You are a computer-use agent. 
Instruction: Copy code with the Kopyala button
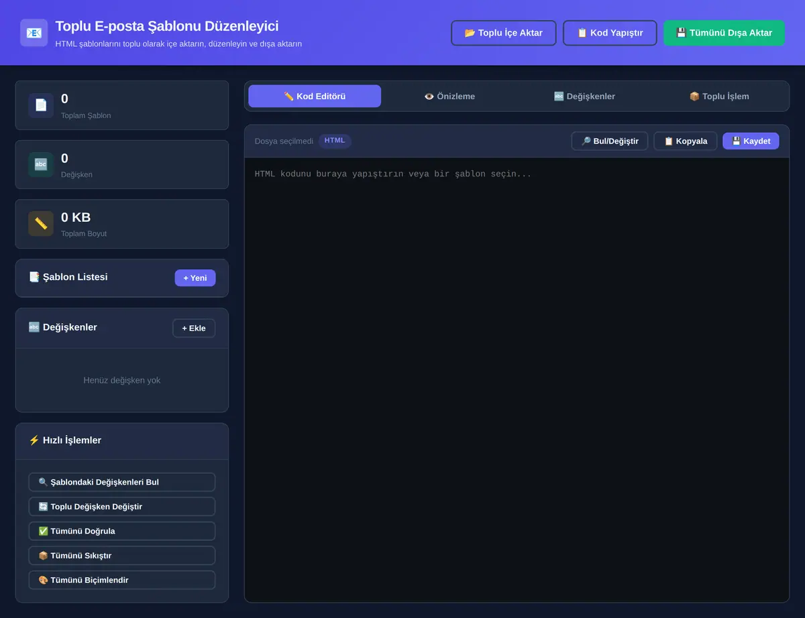[x=685, y=141]
